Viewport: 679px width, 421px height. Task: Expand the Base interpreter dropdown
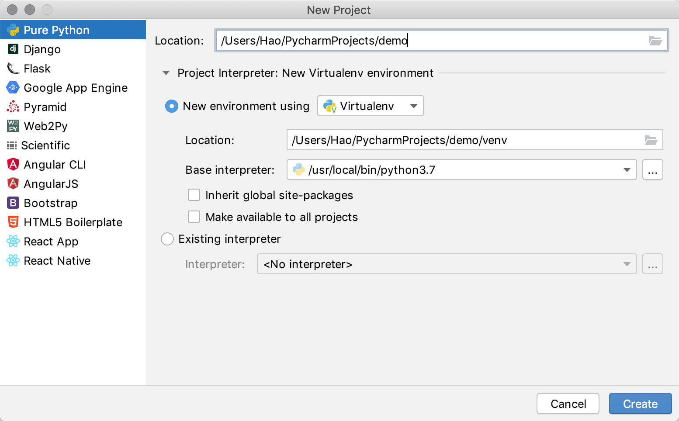pyautogui.click(x=627, y=170)
